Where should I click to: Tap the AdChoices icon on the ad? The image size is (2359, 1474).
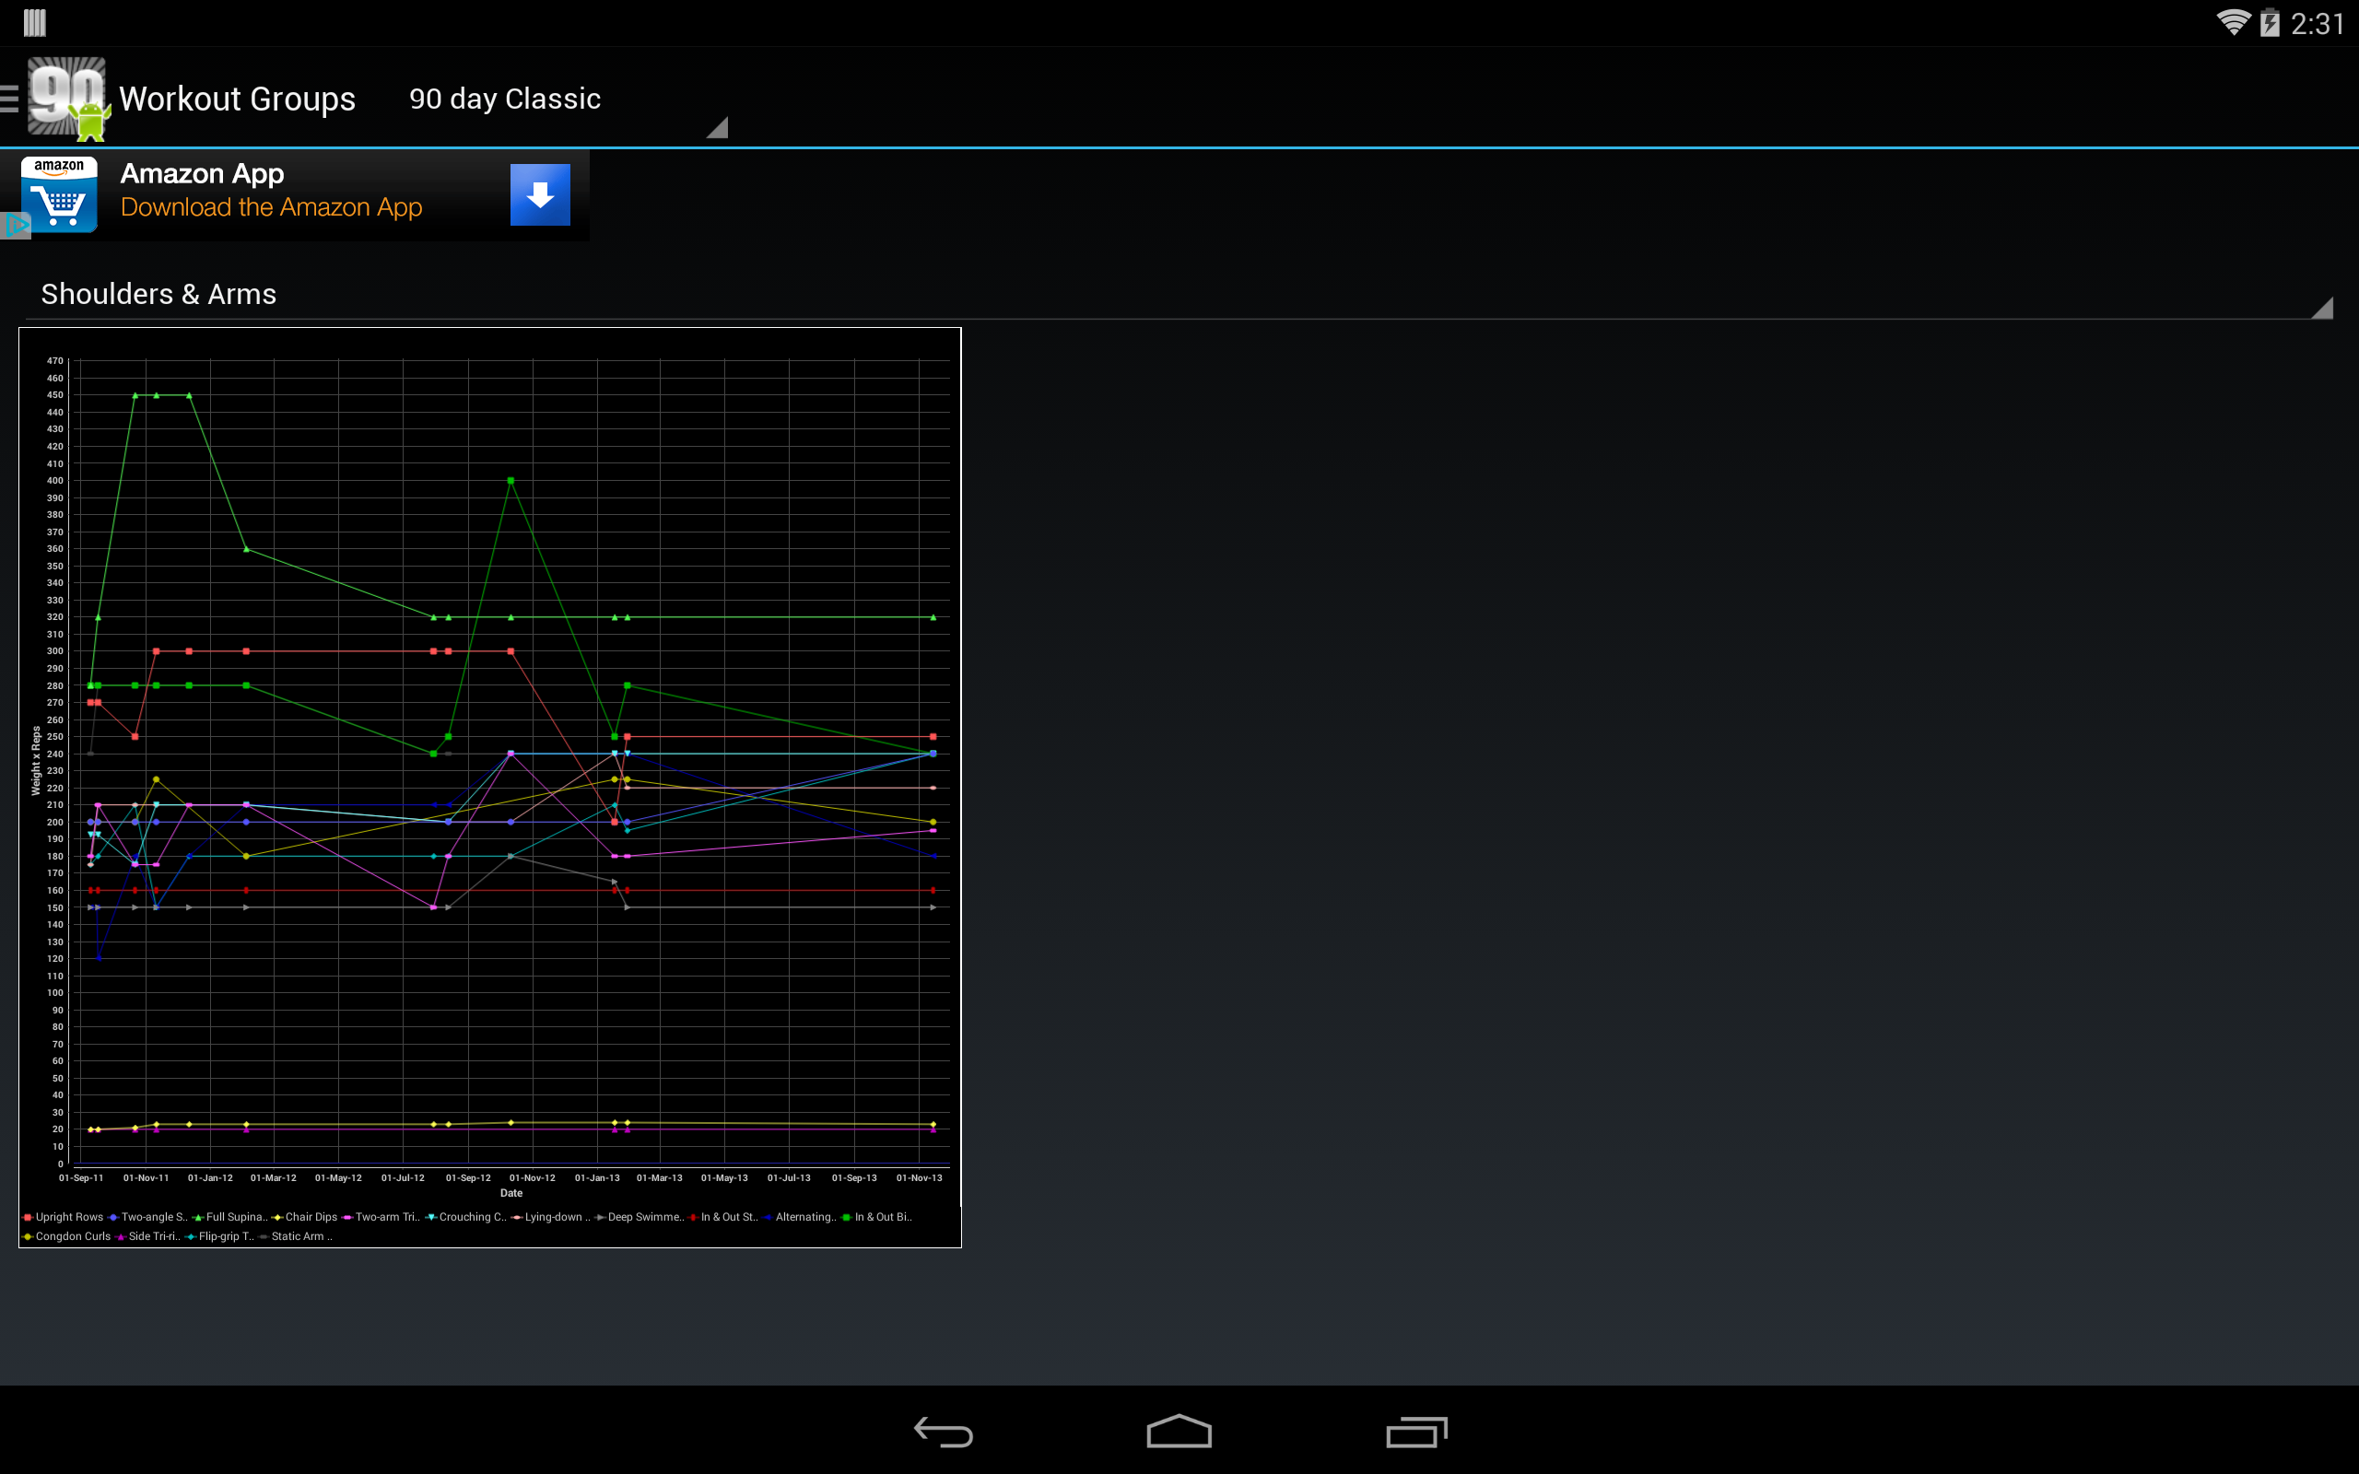[x=15, y=227]
